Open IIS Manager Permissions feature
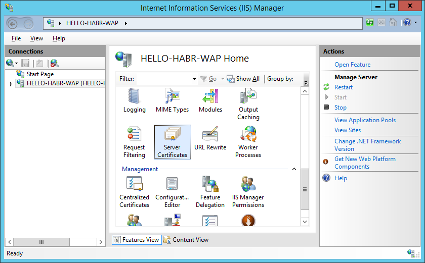The height and width of the screenshot is (263, 425). point(248,192)
